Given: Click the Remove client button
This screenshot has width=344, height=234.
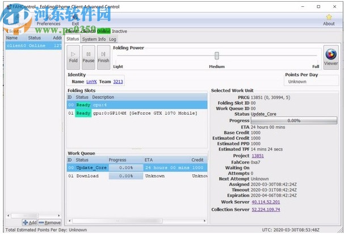Looking at the screenshot, I should coord(50,223).
